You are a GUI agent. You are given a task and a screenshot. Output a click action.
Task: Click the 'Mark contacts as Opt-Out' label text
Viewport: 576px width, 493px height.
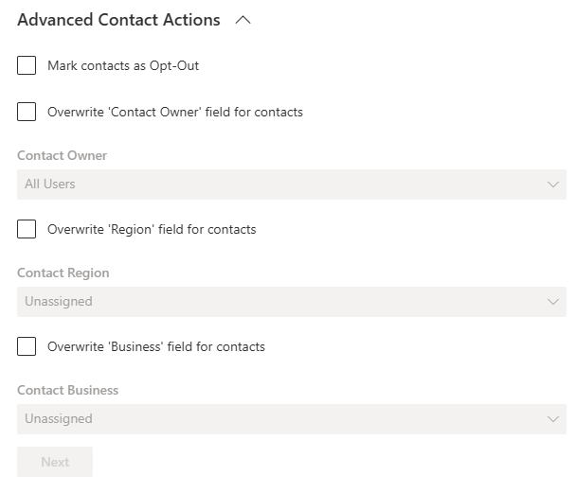click(123, 66)
